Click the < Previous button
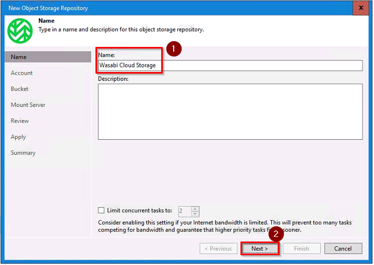 (x=218, y=248)
